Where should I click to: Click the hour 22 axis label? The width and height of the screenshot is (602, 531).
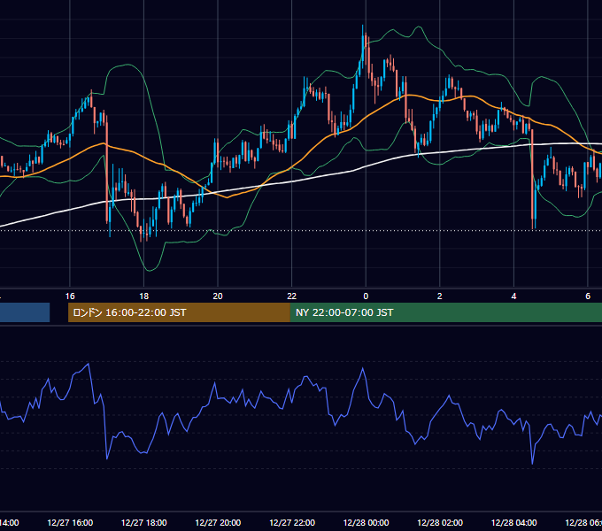point(292,296)
